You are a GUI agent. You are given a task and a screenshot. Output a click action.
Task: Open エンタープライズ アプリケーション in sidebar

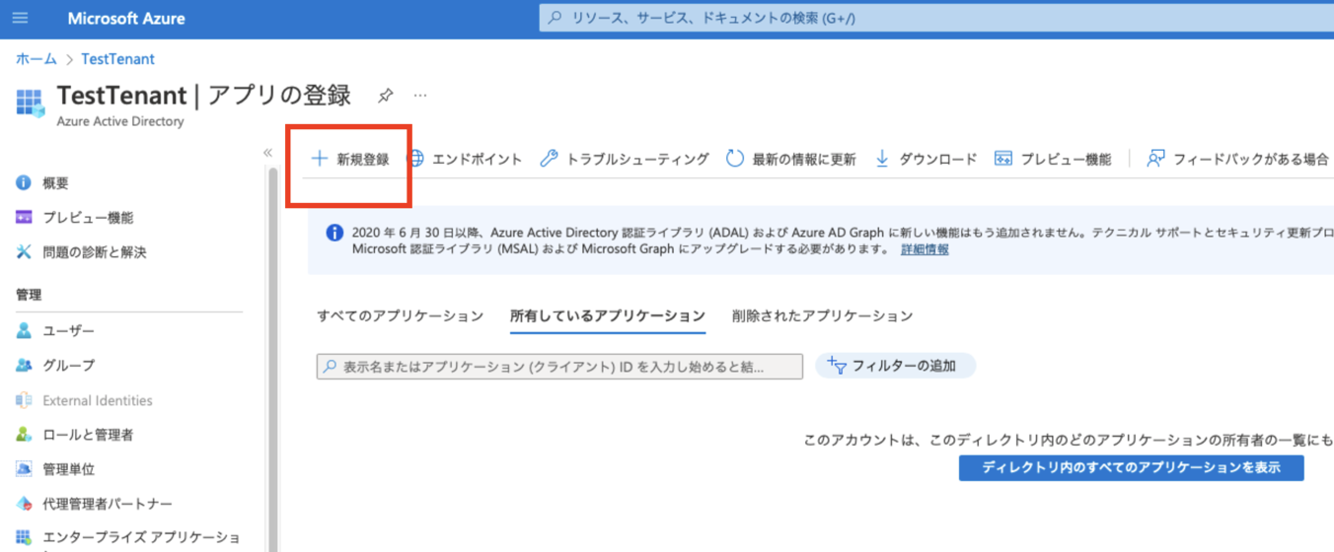(x=128, y=538)
